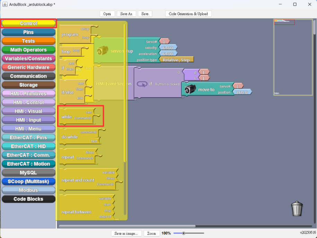
Task: Show Generic Hardware blocks
Action: tap(28, 67)
